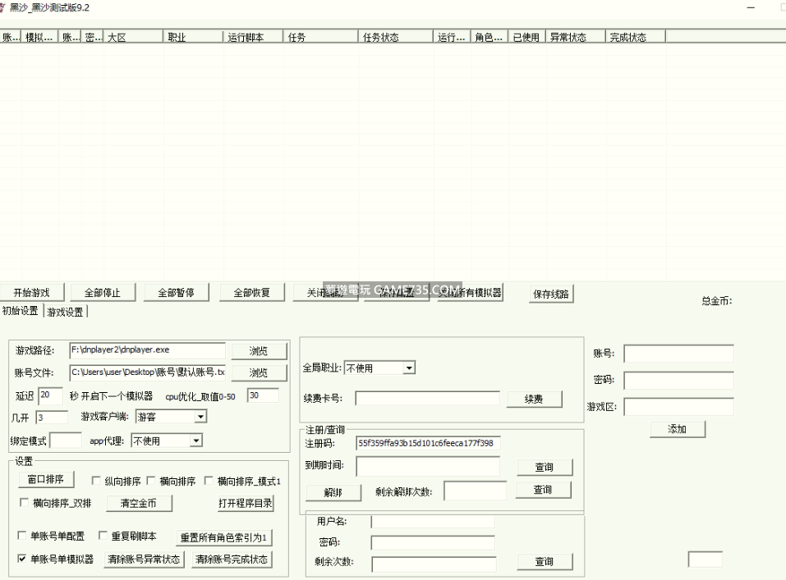
Task: Click the 清空金币 button
Action: tap(139, 504)
